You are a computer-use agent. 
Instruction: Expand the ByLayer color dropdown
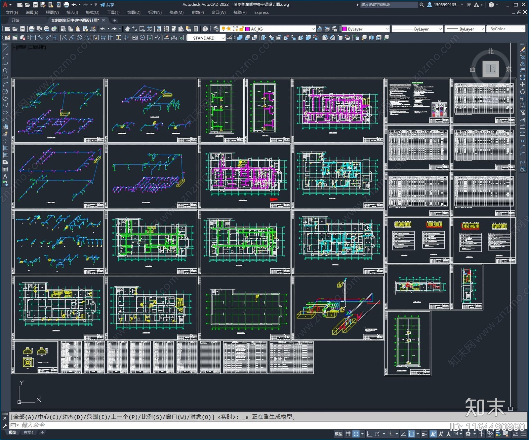click(387, 29)
